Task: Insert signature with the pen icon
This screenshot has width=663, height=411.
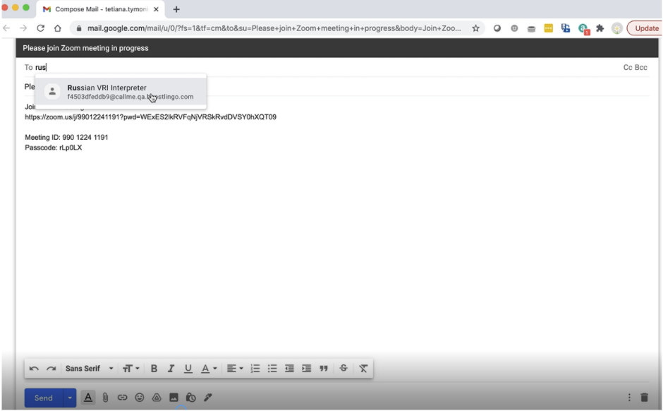Action: tap(208, 398)
